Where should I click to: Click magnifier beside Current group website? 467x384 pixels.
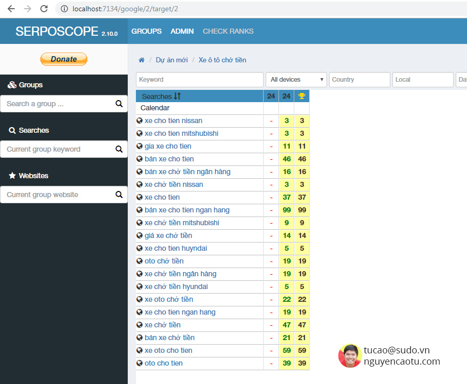tap(119, 195)
